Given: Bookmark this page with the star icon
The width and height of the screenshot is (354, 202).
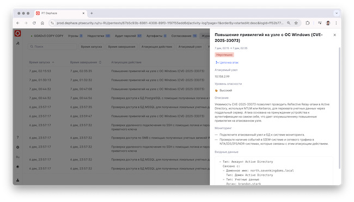Looking at the screenshot, I should [296, 23].
